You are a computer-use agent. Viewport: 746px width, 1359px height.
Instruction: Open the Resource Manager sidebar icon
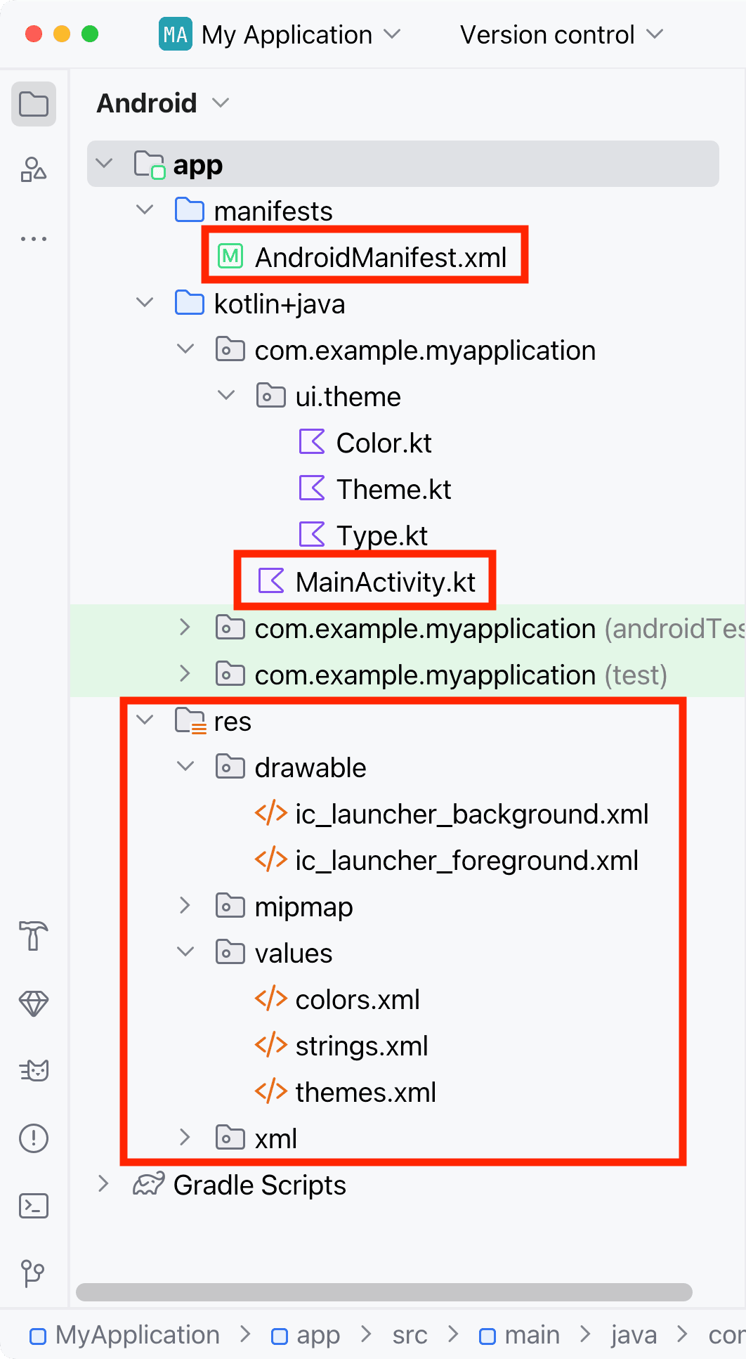point(34,170)
